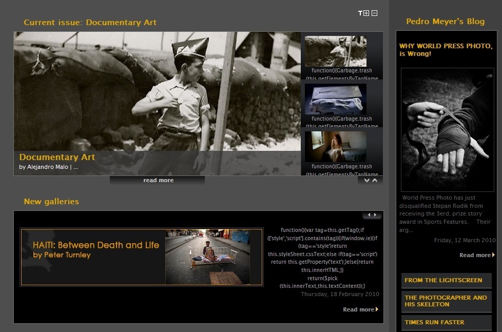Click the New galleries heading
Screen dimensions: 502x332
(x=51, y=201)
